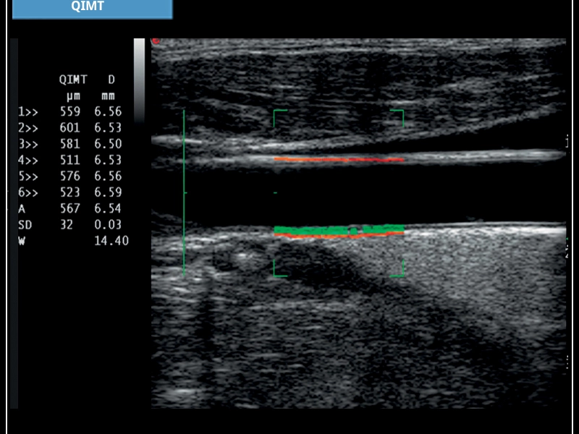Select measurement row 2>> with 601 µm
Screen dimensions: 579x434
pos(69,128)
